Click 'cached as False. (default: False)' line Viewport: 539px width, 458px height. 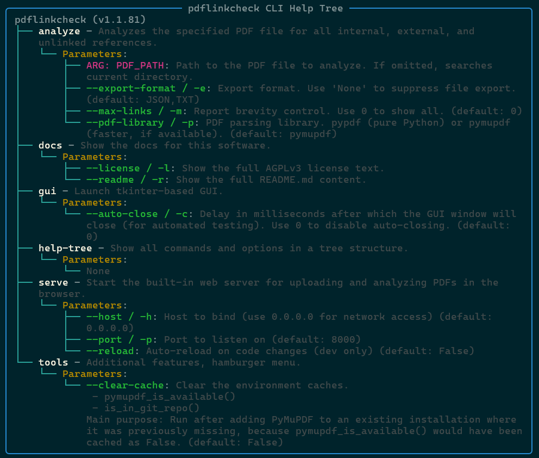(x=185, y=443)
